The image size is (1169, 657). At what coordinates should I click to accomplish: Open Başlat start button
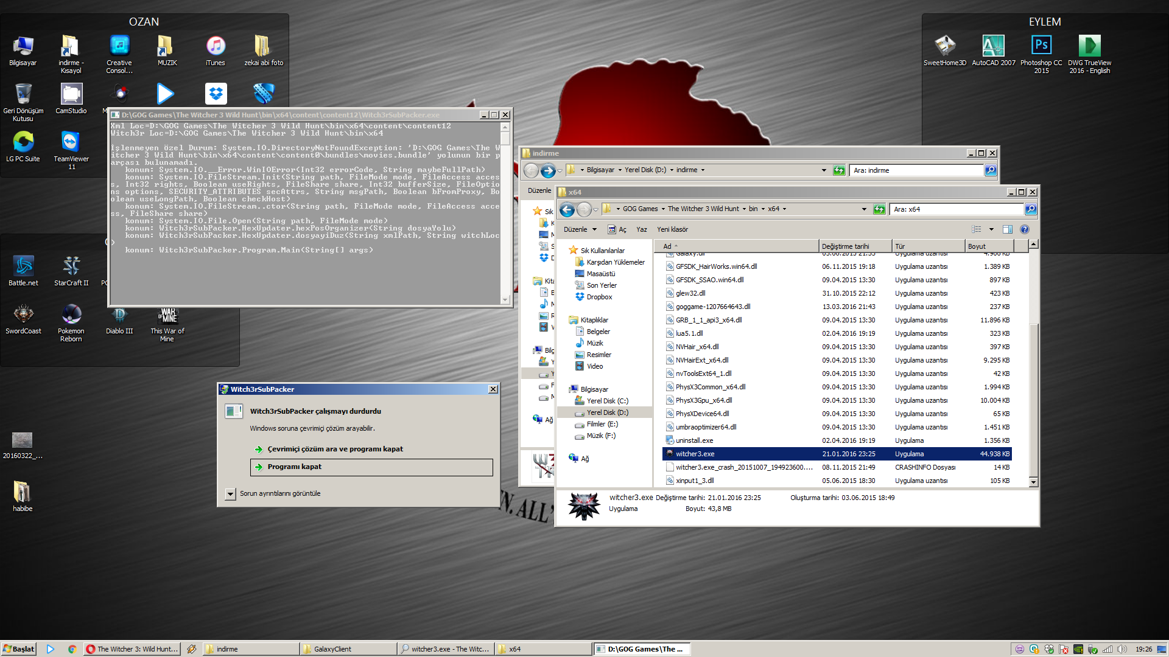click(x=19, y=649)
